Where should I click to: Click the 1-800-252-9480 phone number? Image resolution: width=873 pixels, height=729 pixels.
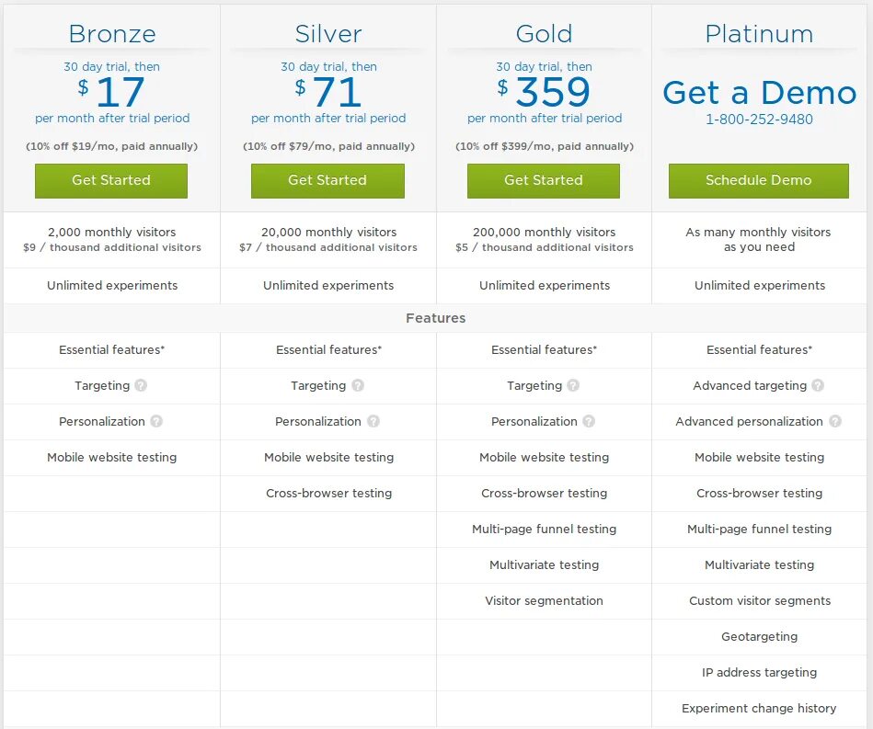tap(760, 120)
